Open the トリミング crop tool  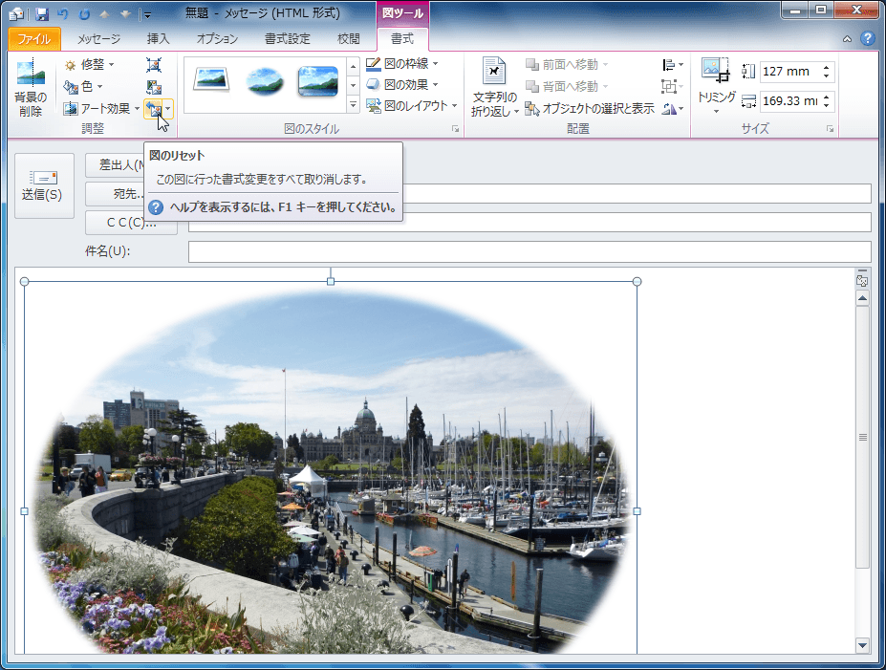click(716, 86)
